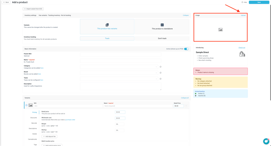
Task: Select Track inventory option
Action: click(107, 38)
